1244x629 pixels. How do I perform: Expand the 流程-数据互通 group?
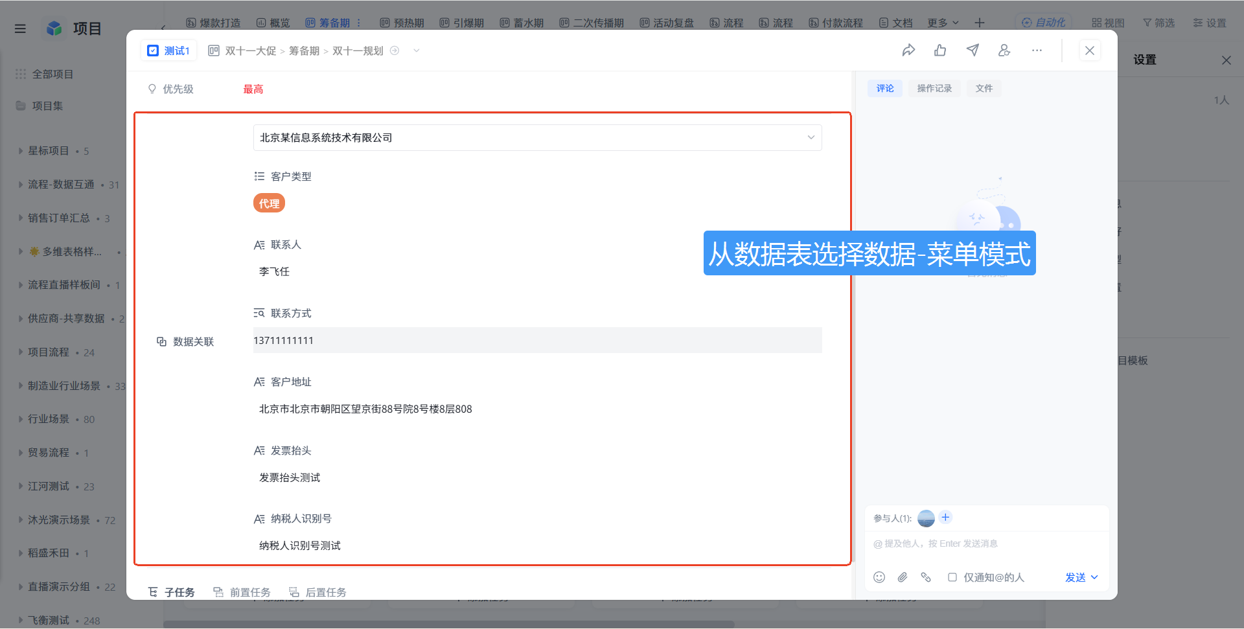(21, 184)
